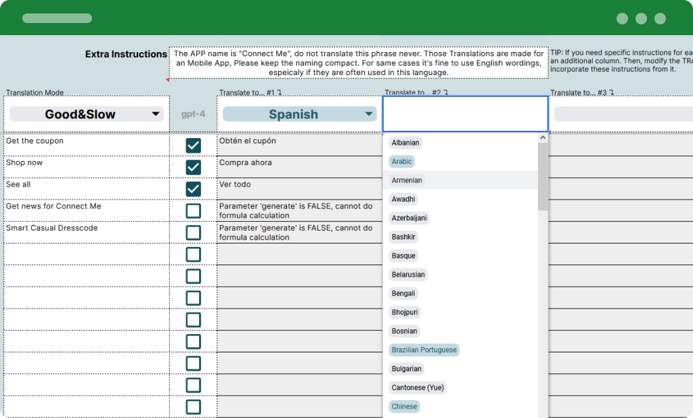Choose the 'Brazilian Portuguese' language pill

(424, 350)
